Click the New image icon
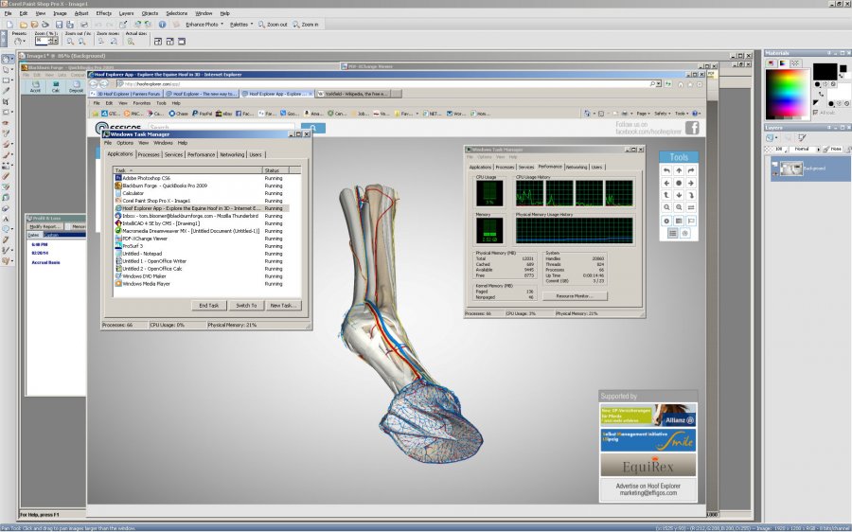 click(9, 25)
